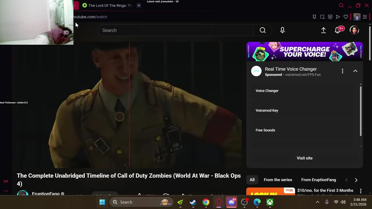Select the All filter chip
The height and width of the screenshot is (209, 372).
(x=252, y=180)
